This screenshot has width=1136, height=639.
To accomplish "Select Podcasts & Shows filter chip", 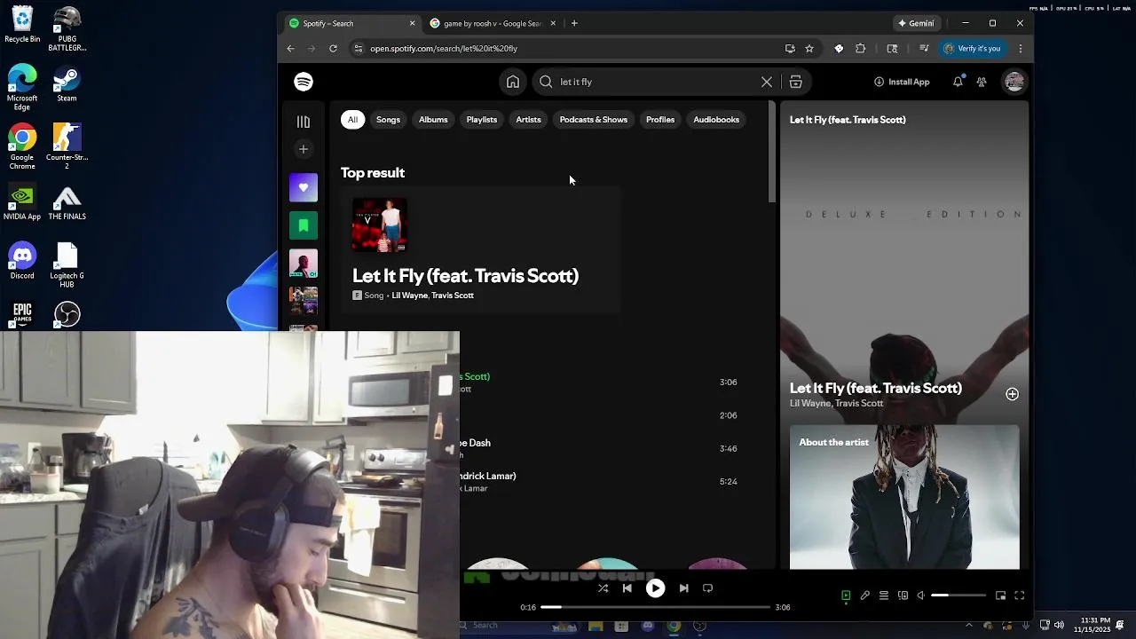I will [594, 120].
